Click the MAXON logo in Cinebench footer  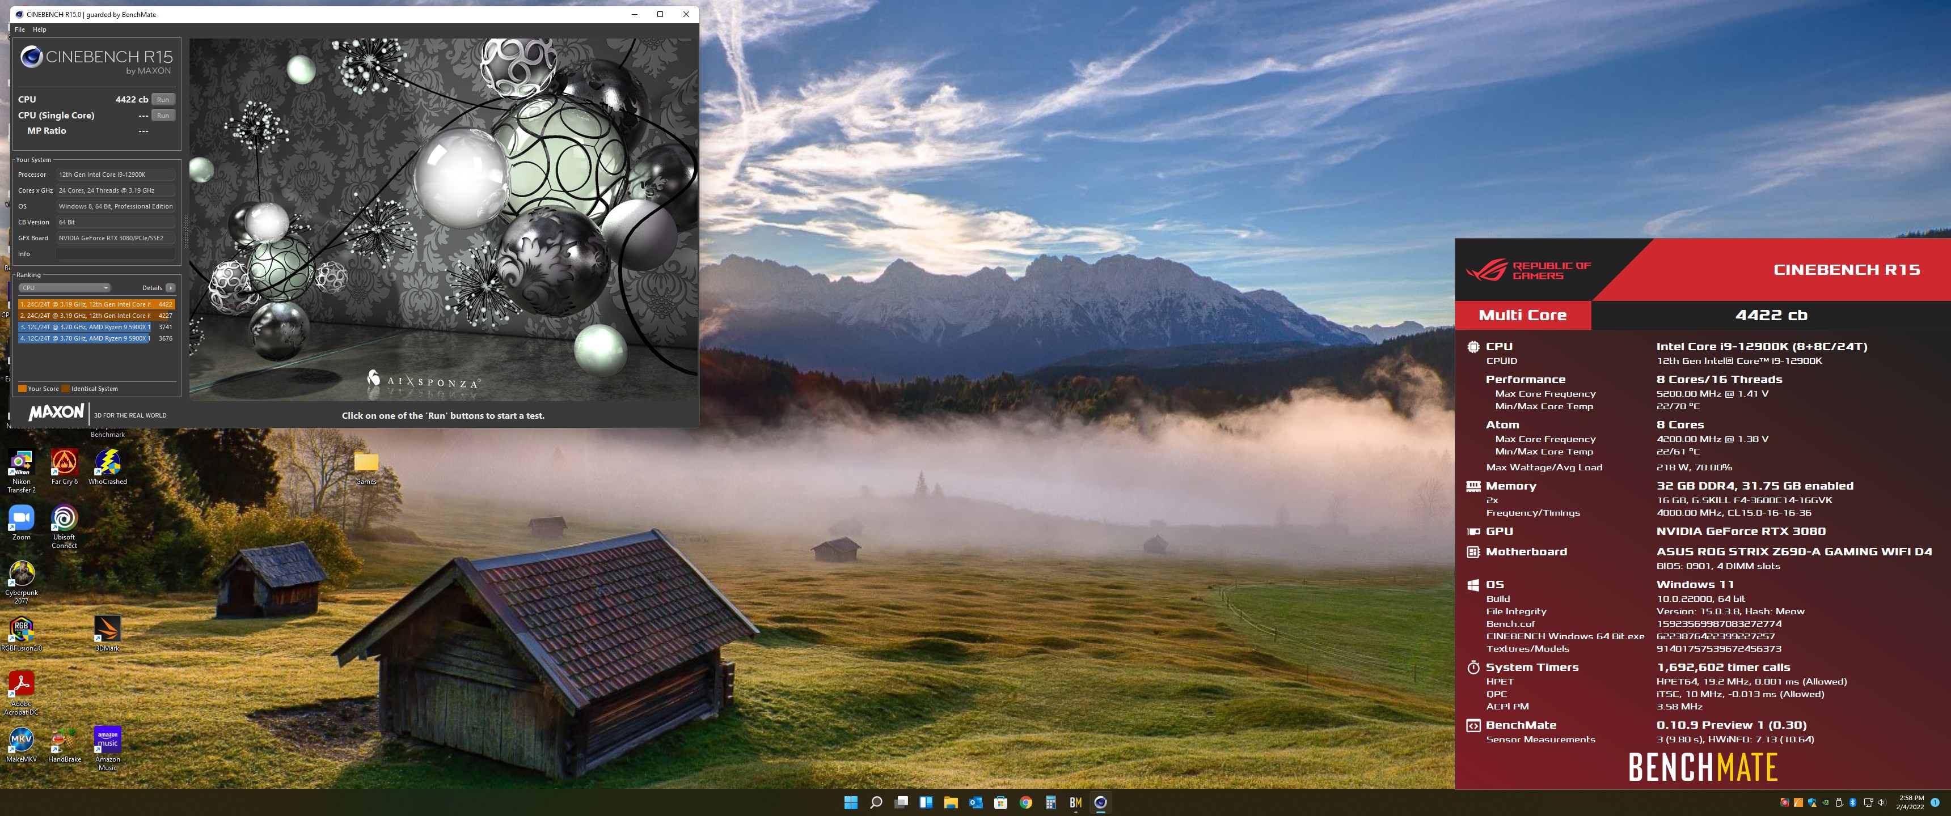point(56,413)
